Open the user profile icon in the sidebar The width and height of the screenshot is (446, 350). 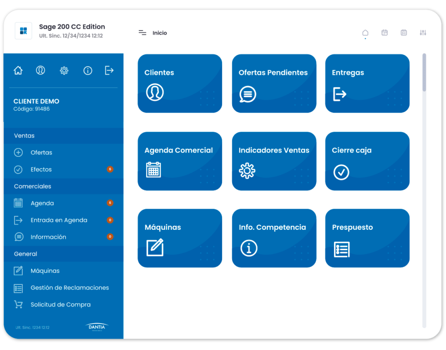[x=41, y=70]
